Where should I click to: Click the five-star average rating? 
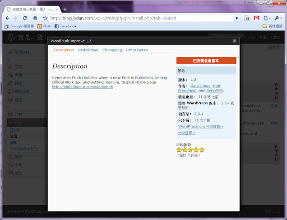(191, 150)
